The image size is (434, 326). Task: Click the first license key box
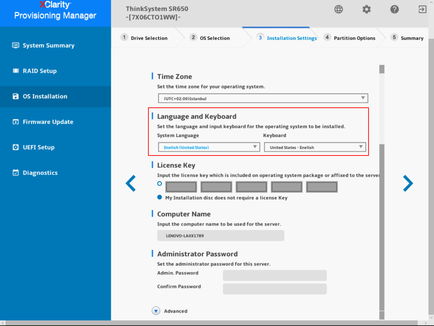coord(181,187)
